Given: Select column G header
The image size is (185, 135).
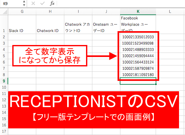Looking at the screenshot, I should point(22,12).
